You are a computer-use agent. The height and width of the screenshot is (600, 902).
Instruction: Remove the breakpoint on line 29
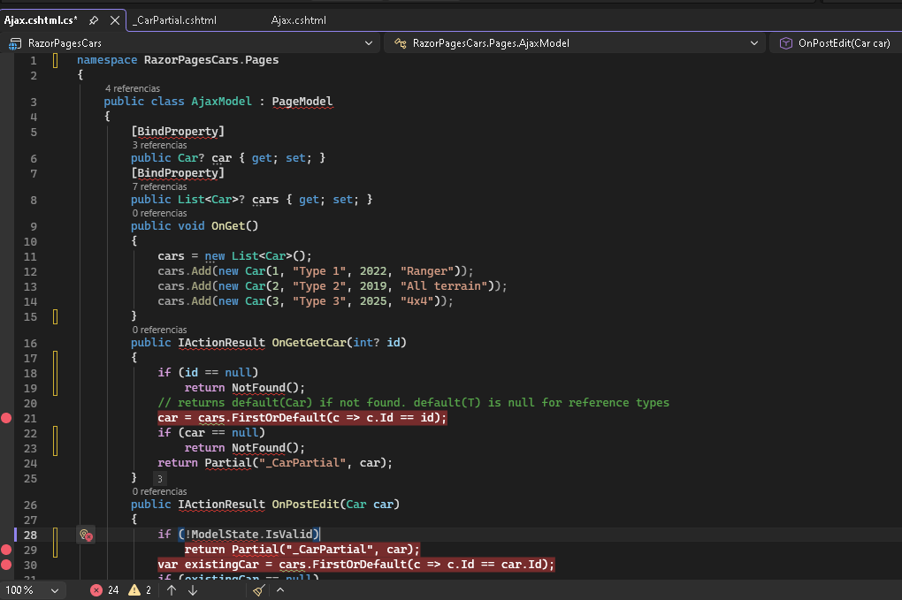coord(7,550)
